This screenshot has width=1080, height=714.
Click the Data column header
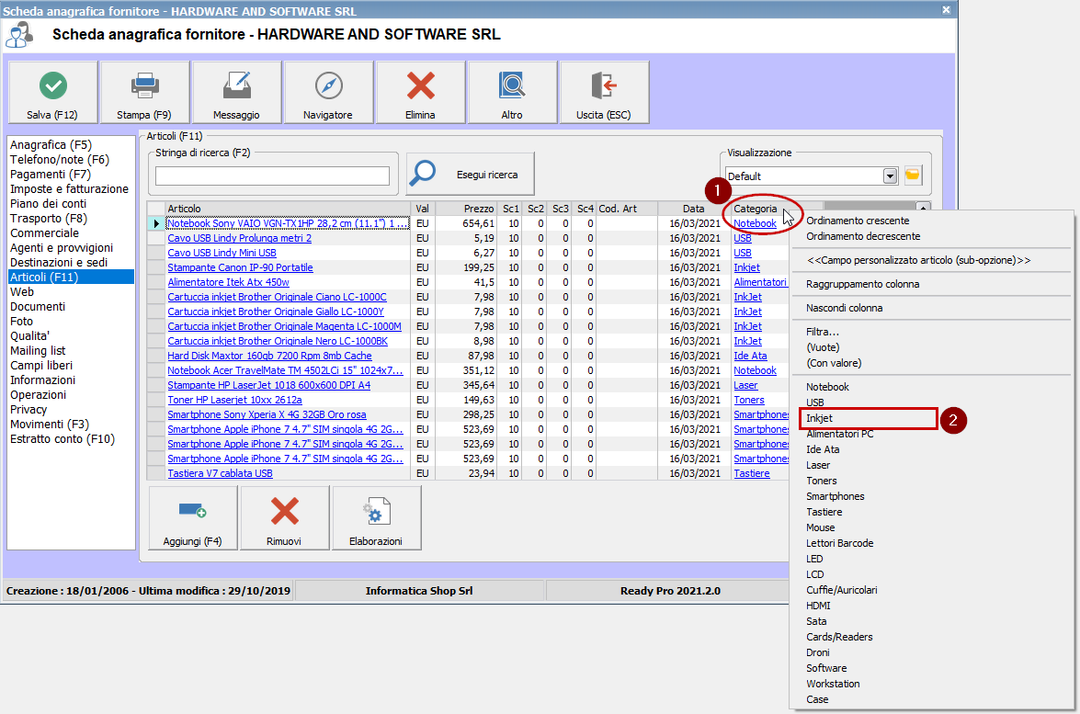(694, 209)
